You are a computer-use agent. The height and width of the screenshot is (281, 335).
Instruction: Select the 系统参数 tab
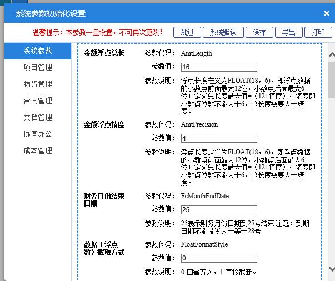[x=38, y=51]
